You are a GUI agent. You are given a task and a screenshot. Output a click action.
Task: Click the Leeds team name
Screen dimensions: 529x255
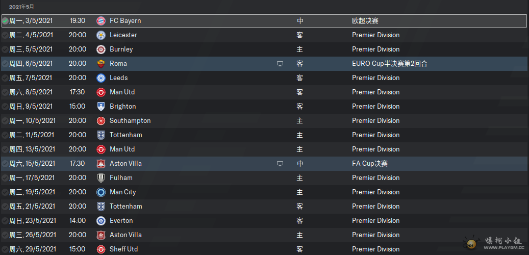[118, 78]
